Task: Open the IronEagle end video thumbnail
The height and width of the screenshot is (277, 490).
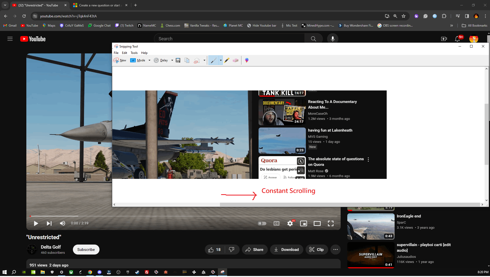Action: pos(371,227)
